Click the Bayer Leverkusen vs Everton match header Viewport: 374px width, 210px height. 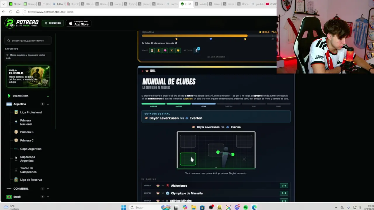pyautogui.click(x=216, y=116)
